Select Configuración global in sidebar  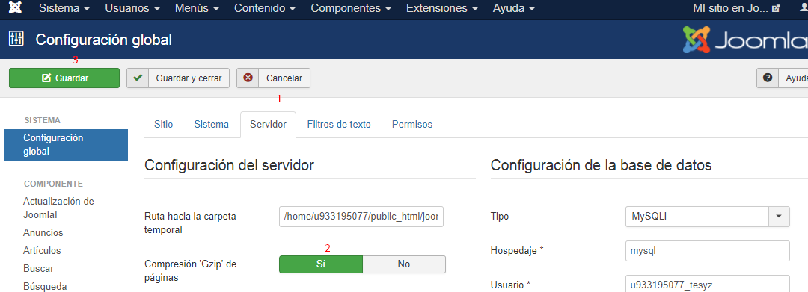click(66, 145)
